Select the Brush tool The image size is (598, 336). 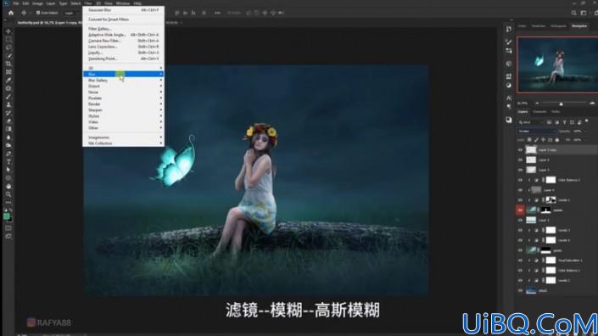pos(8,97)
